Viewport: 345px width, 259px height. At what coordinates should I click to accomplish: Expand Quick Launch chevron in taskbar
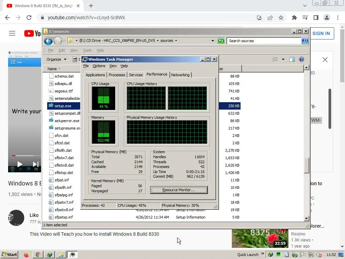click(262, 254)
